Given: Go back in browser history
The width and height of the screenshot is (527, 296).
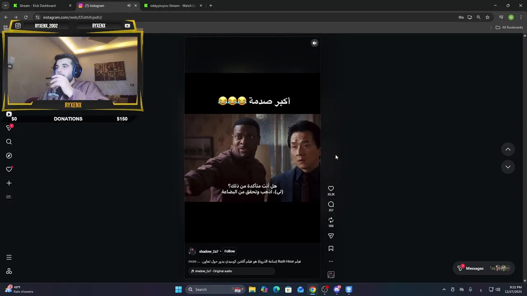Looking at the screenshot, I should click(x=6, y=17).
